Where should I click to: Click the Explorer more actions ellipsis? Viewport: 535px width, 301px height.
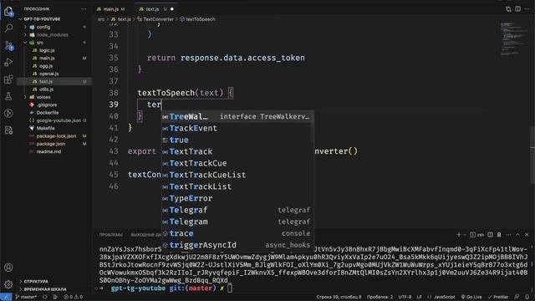click(x=84, y=9)
